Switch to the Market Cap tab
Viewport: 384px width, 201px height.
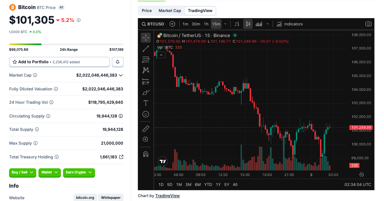pyautogui.click(x=170, y=10)
